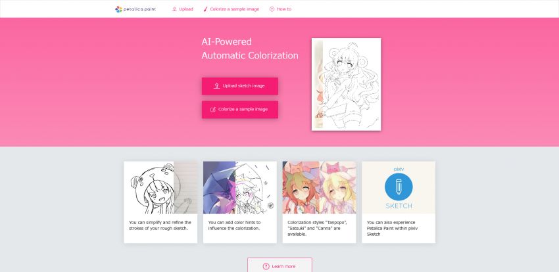Select the pixiv Sketch card description text
The width and height of the screenshot is (559, 272).
[392, 228]
